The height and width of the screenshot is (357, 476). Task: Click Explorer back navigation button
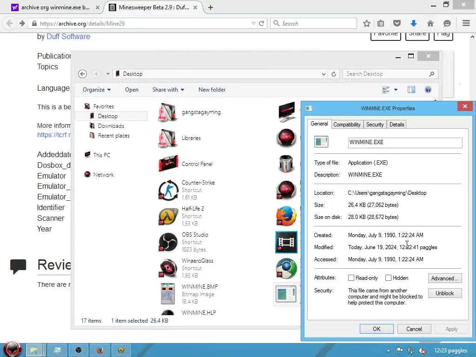tap(83, 74)
